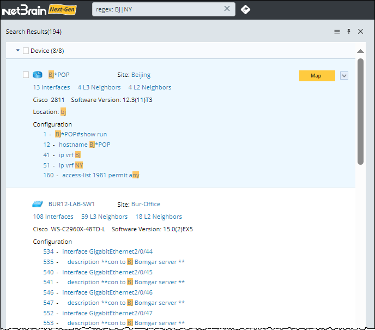
Task: Select the BJ*POP device checkbox
Action: [26, 75]
